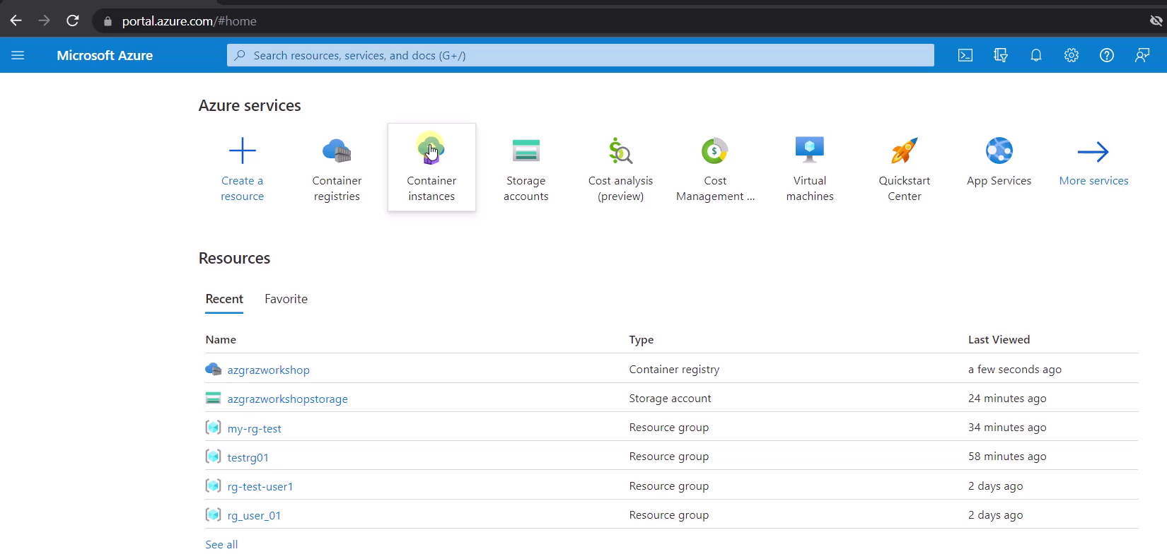Image resolution: width=1167 pixels, height=559 pixels.
Task: Click See all resources link
Action: (x=221, y=544)
